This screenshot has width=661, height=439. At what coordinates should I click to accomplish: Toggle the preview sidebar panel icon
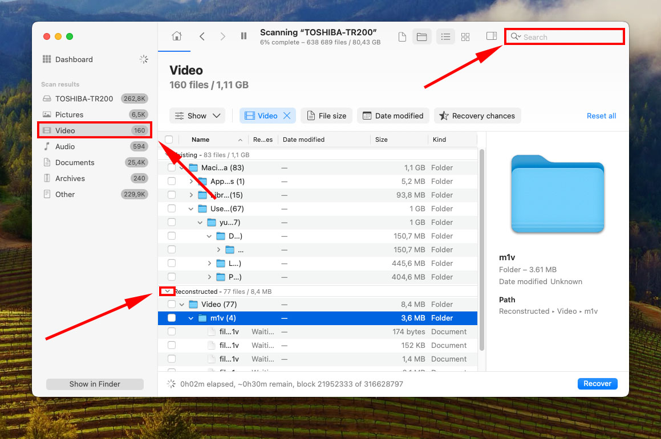point(491,36)
